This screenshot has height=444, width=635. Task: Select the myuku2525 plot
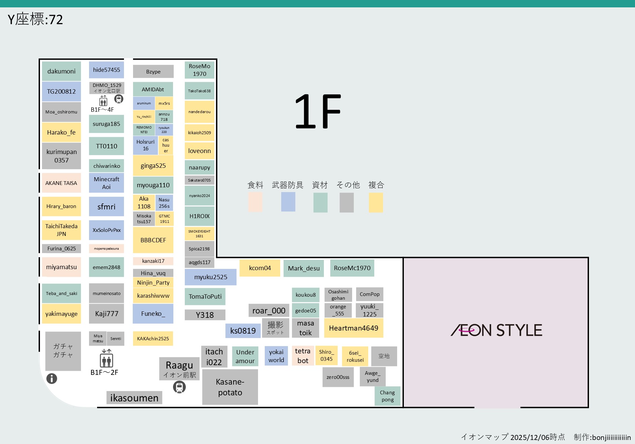point(211,277)
